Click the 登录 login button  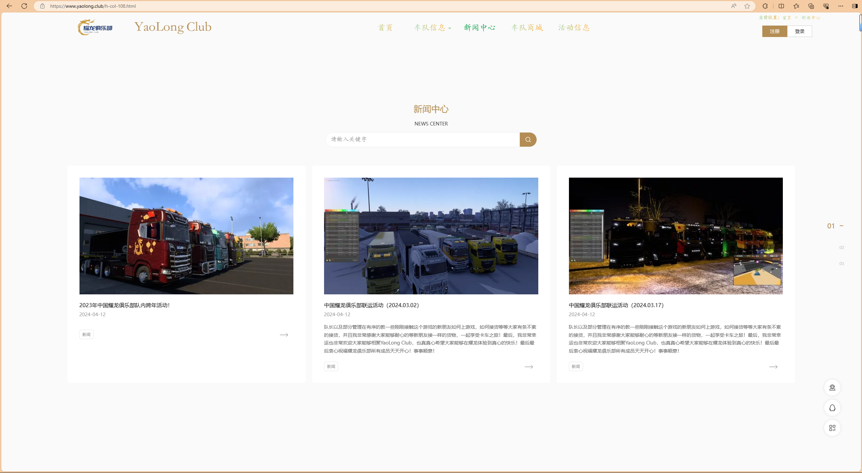pyautogui.click(x=799, y=31)
